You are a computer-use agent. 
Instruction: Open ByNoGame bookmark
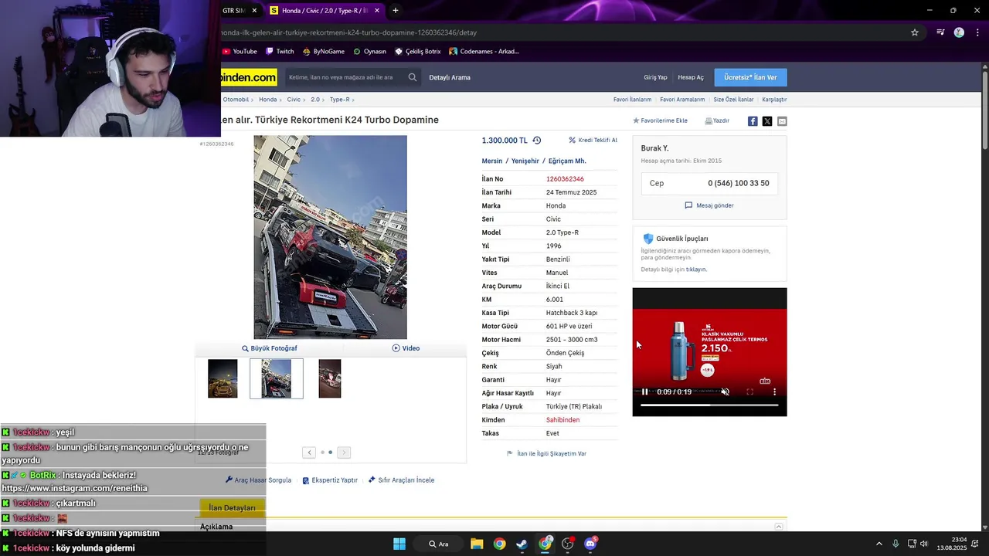[x=323, y=52]
